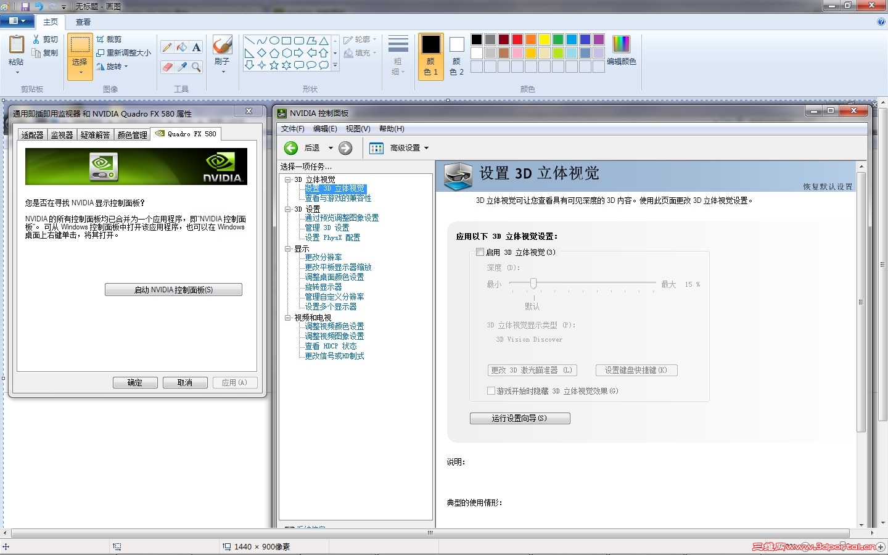This screenshot has width=888, height=555.
Task: Click 取消 in the properties dialog
Action: tap(185, 382)
